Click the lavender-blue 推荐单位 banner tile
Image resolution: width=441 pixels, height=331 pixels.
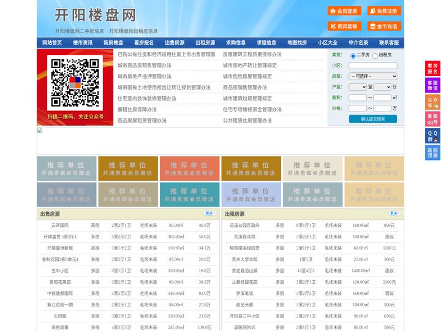click(x=251, y=194)
